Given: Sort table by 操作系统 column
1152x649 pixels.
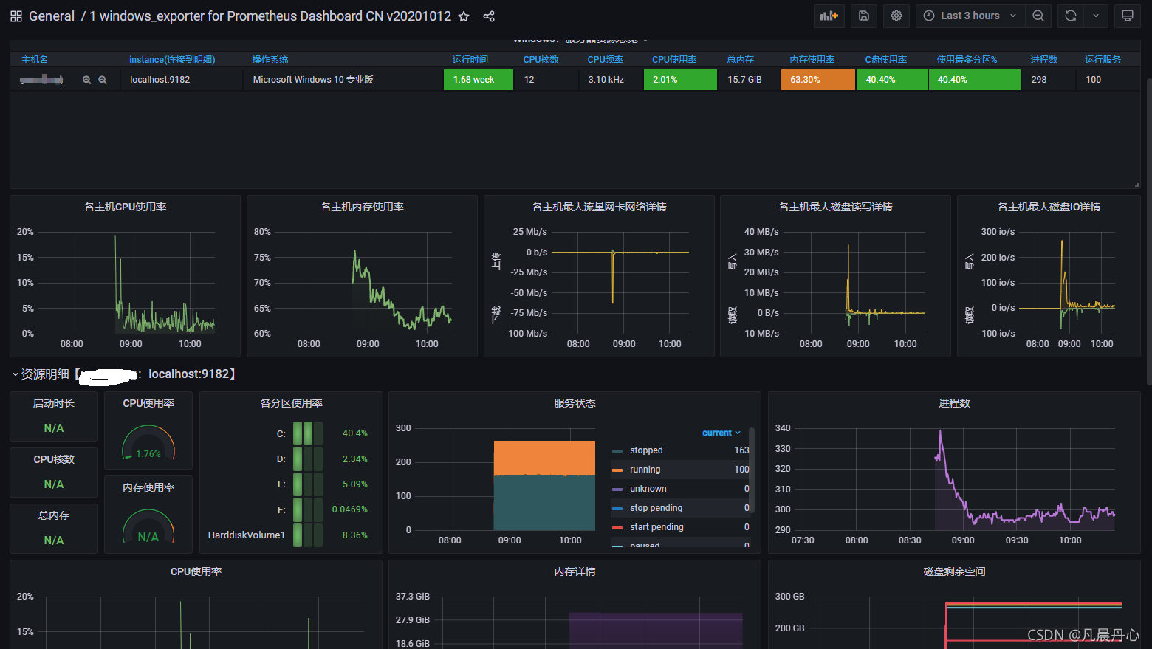Looking at the screenshot, I should [x=270, y=60].
